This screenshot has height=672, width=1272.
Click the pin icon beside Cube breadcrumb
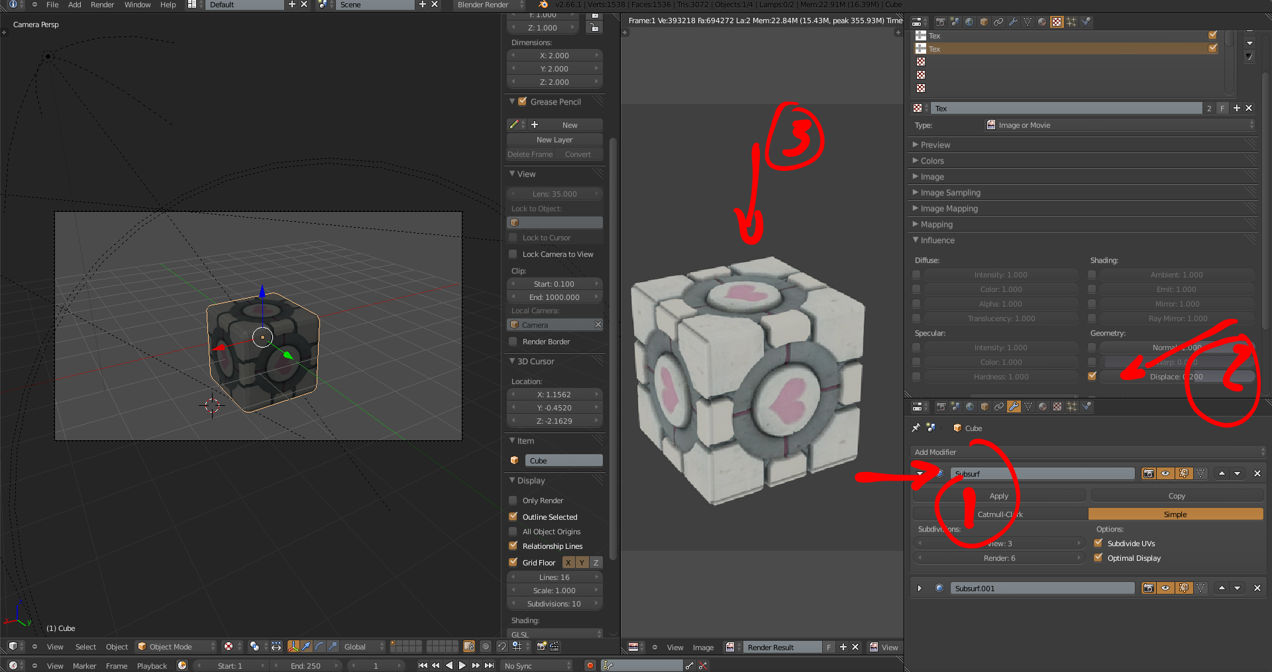coord(916,428)
